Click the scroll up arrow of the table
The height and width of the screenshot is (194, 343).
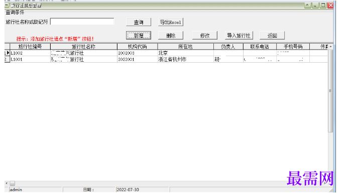330,47
